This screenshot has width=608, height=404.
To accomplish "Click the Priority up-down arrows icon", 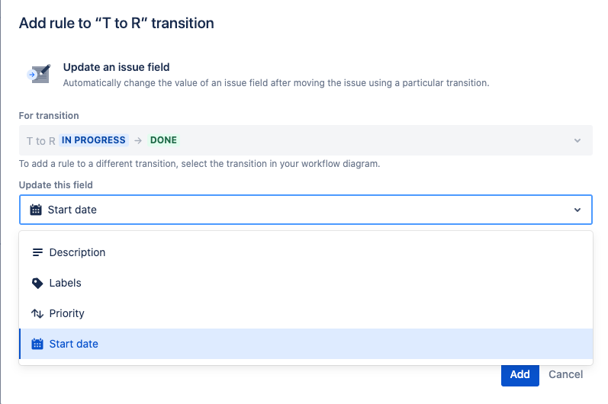I will pos(37,313).
